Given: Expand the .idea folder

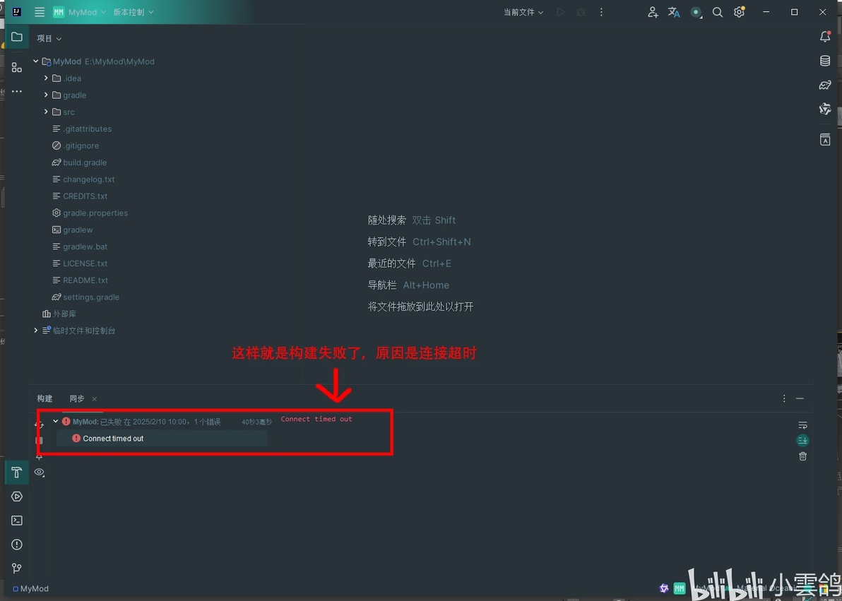Looking at the screenshot, I should pyautogui.click(x=46, y=78).
